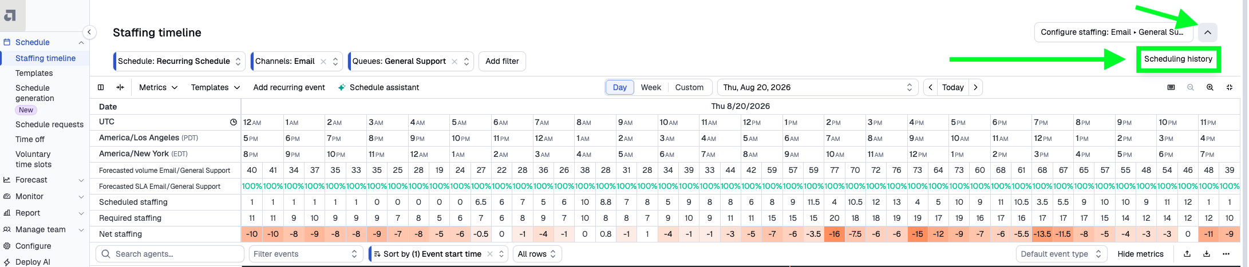Viewport: 1249px width, 267px height.
Task: Open the Schedule assistant sparkle tool
Action: point(378,87)
